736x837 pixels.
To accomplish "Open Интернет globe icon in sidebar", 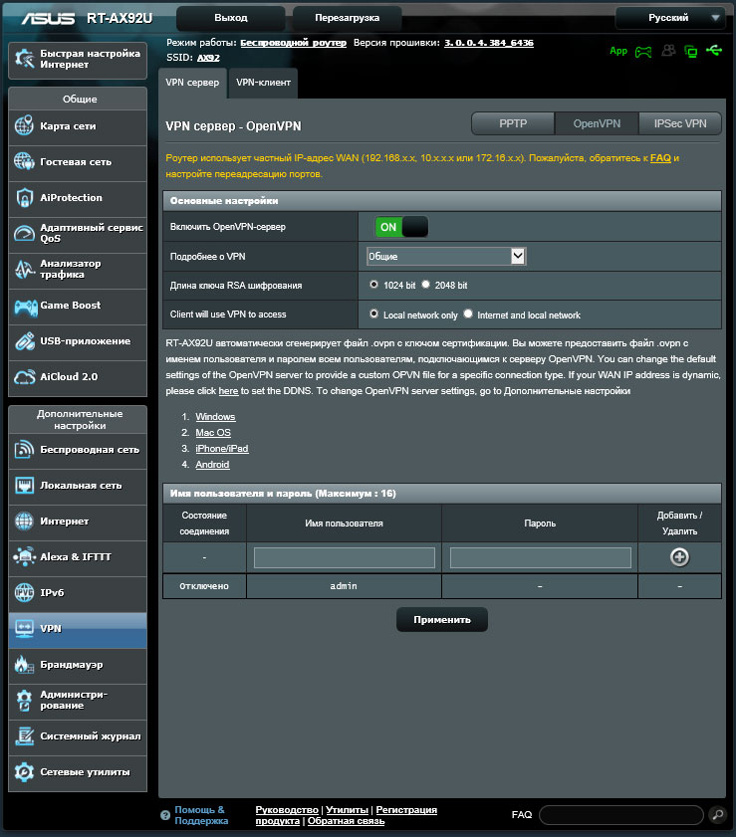I will point(24,521).
